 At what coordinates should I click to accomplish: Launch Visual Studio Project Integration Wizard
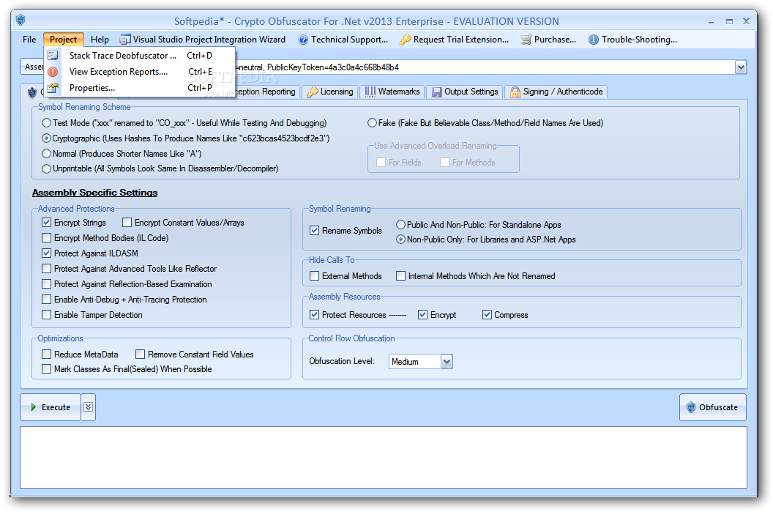(x=203, y=40)
